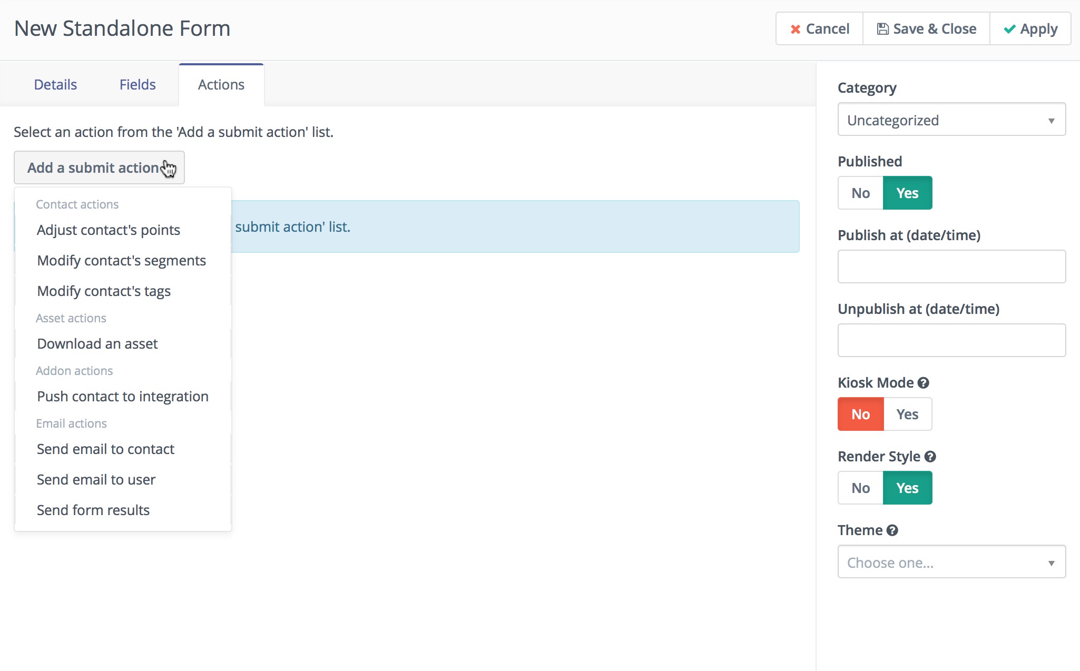Pick Push contact to integration
This screenshot has width=1080, height=671.
(123, 397)
